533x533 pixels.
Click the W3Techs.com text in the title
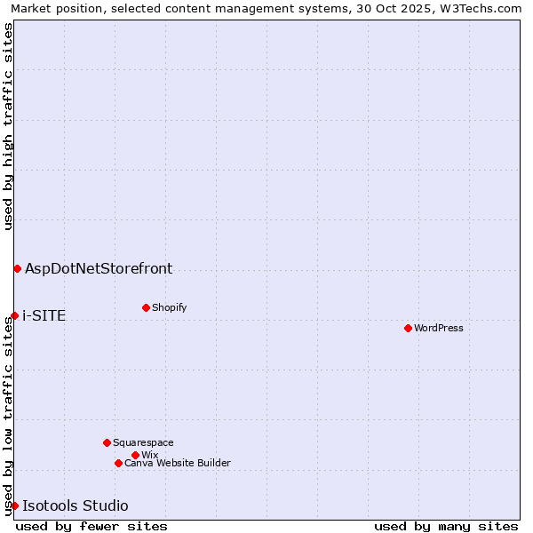478,8
